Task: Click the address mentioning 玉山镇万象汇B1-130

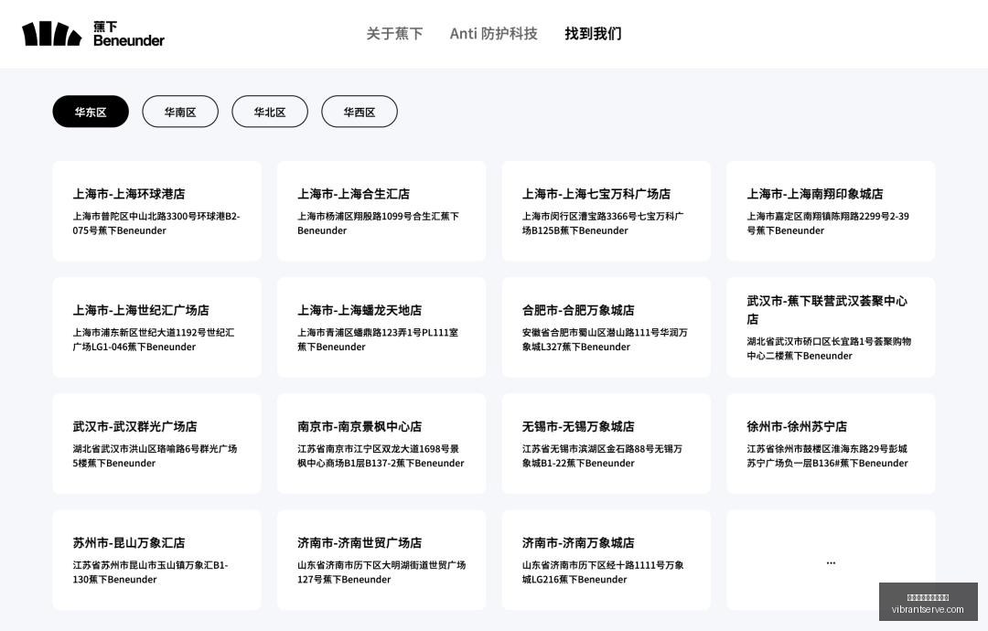Action: (151, 572)
